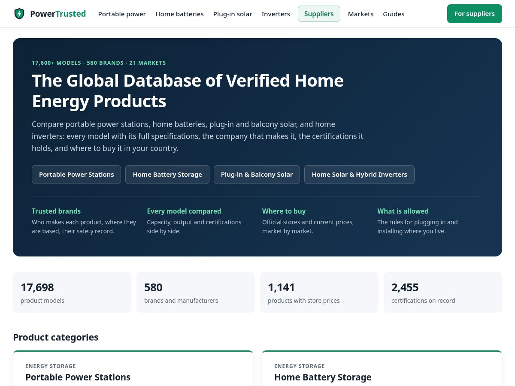Click the Compare portable power stations description paragraph

[197, 136]
